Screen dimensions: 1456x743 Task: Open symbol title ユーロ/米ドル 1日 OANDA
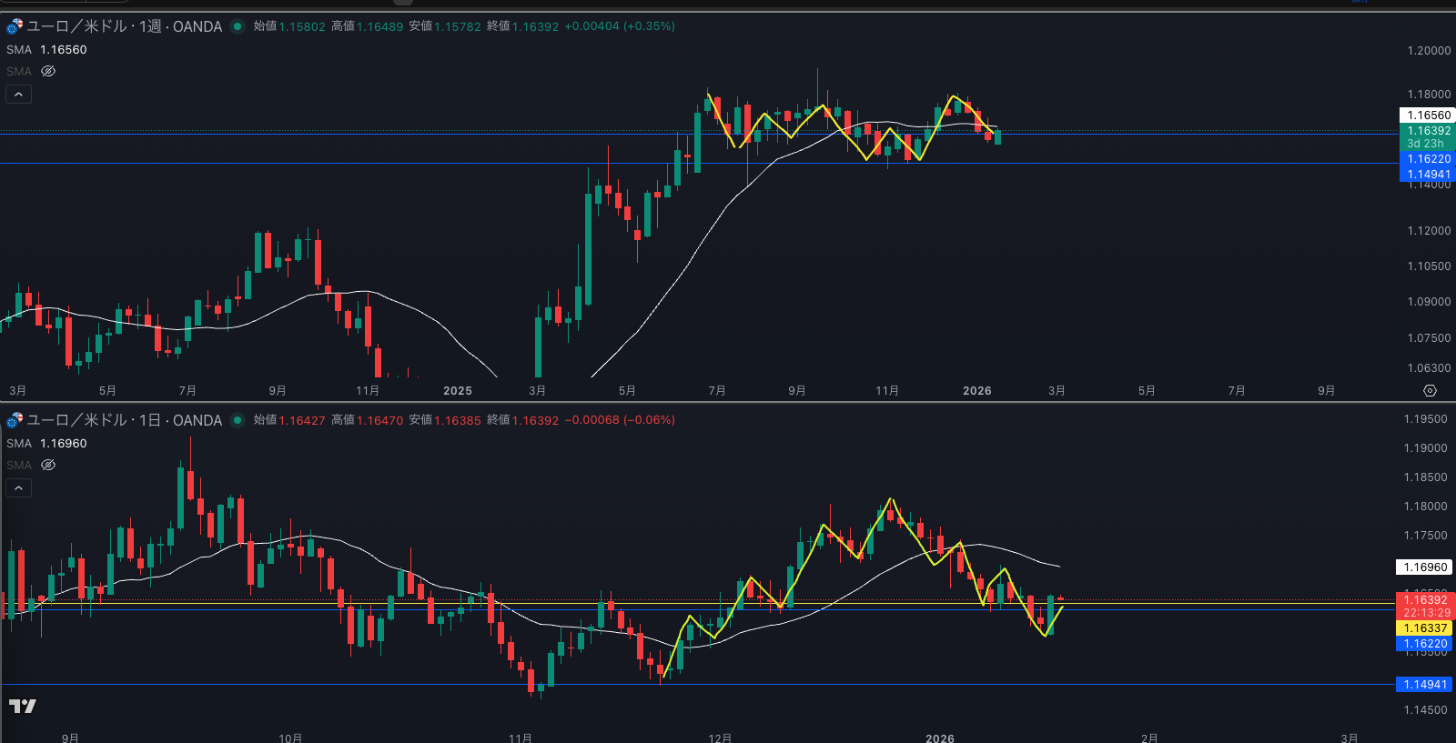124,420
